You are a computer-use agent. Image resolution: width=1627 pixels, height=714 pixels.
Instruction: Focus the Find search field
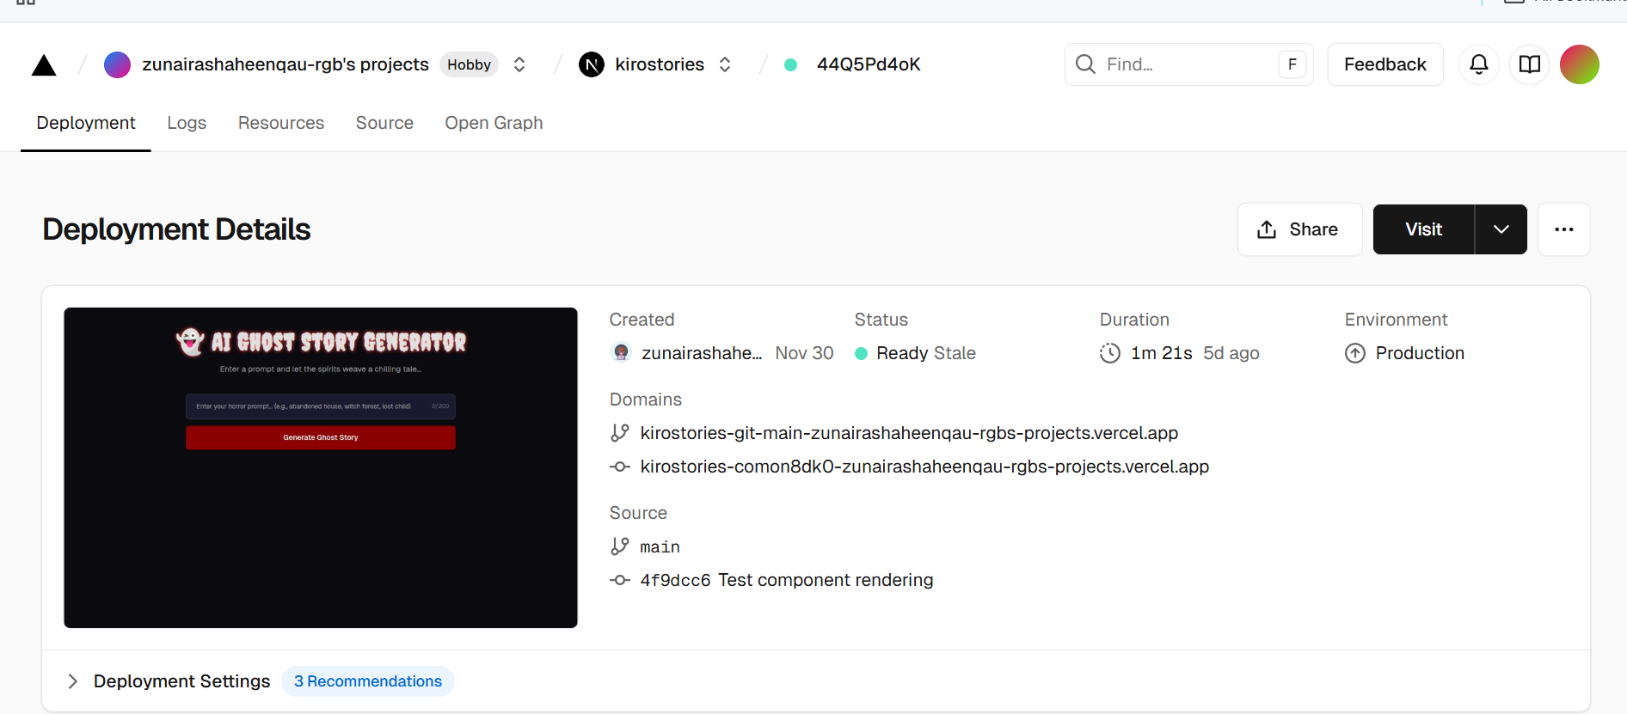(1189, 64)
